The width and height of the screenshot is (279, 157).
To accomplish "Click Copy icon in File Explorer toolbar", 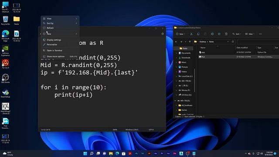I will pos(198,34).
